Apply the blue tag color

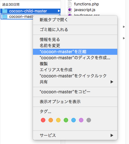click(x=74, y=120)
